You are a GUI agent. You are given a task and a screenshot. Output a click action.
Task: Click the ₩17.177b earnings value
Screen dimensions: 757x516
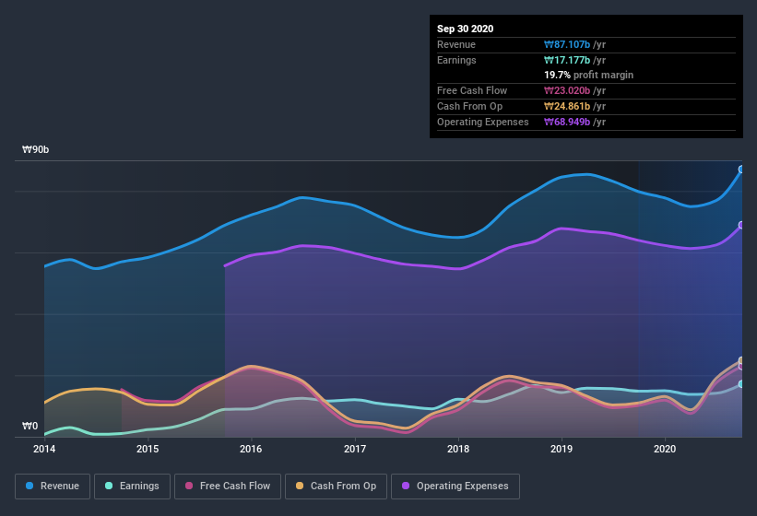pyautogui.click(x=567, y=60)
